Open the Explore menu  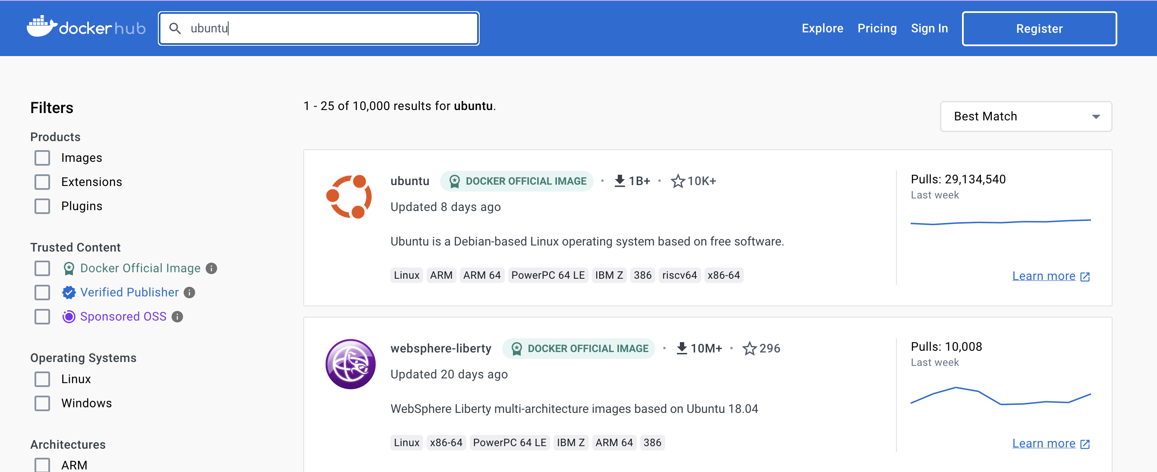822,28
